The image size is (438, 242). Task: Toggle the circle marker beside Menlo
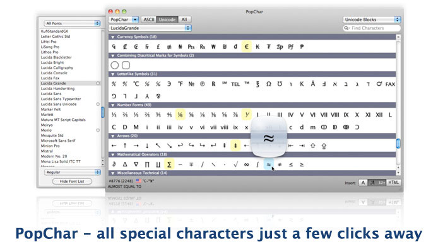(x=98, y=130)
